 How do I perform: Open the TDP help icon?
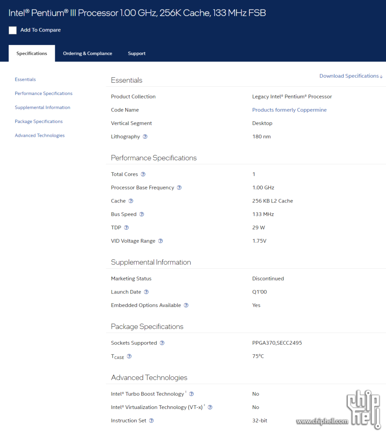tap(126, 227)
